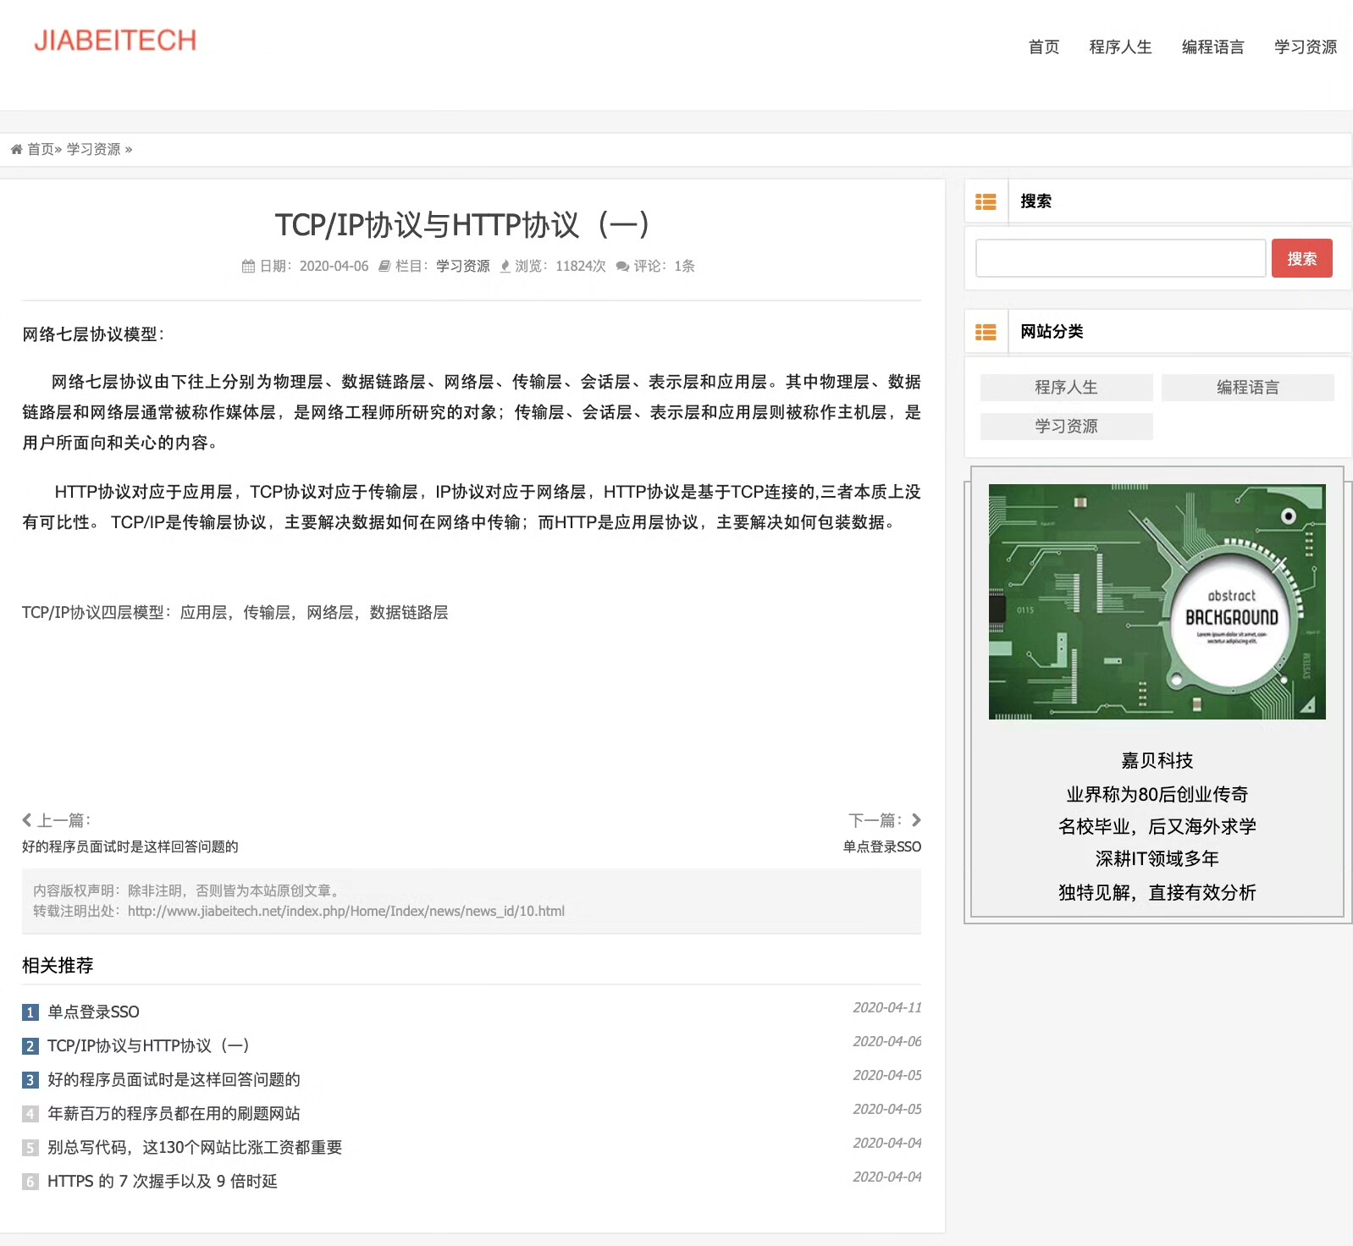Image resolution: width=1353 pixels, height=1246 pixels.
Task: Click the 学习资源 category link under the title
Action: (463, 266)
